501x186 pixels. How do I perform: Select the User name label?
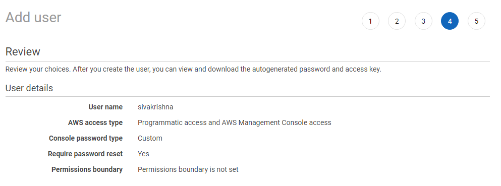tap(105, 107)
